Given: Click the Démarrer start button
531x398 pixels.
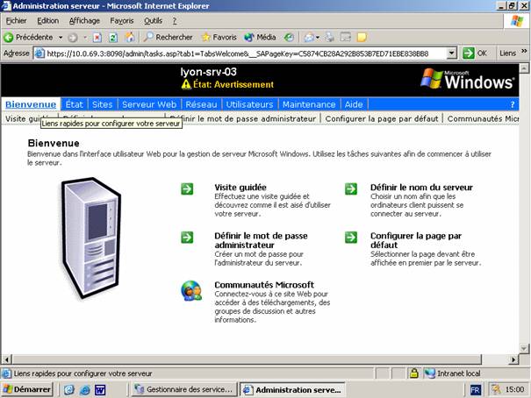Looking at the screenshot, I should [27, 389].
